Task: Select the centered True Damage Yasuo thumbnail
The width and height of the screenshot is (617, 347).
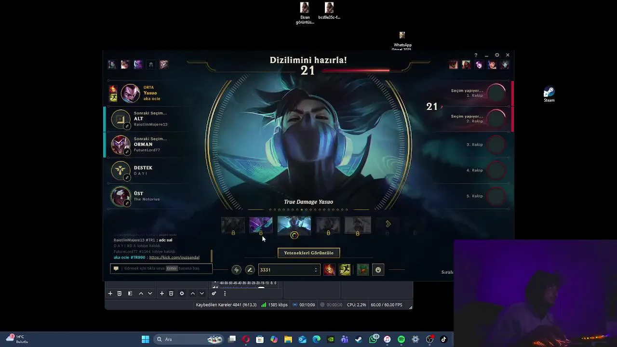Action: (294, 225)
